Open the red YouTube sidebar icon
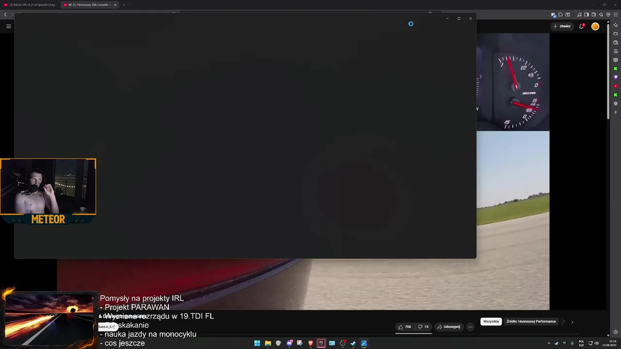The height and width of the screenshot is (349, 621). pos(616,86)
